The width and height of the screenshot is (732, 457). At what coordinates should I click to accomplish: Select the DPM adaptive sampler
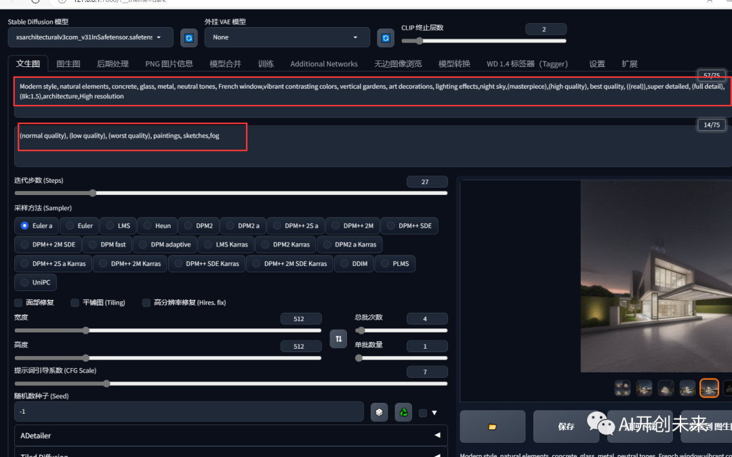(x=165, y=244)
